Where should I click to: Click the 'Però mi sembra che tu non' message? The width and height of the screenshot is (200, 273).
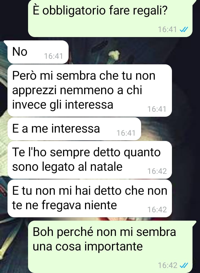89,91
